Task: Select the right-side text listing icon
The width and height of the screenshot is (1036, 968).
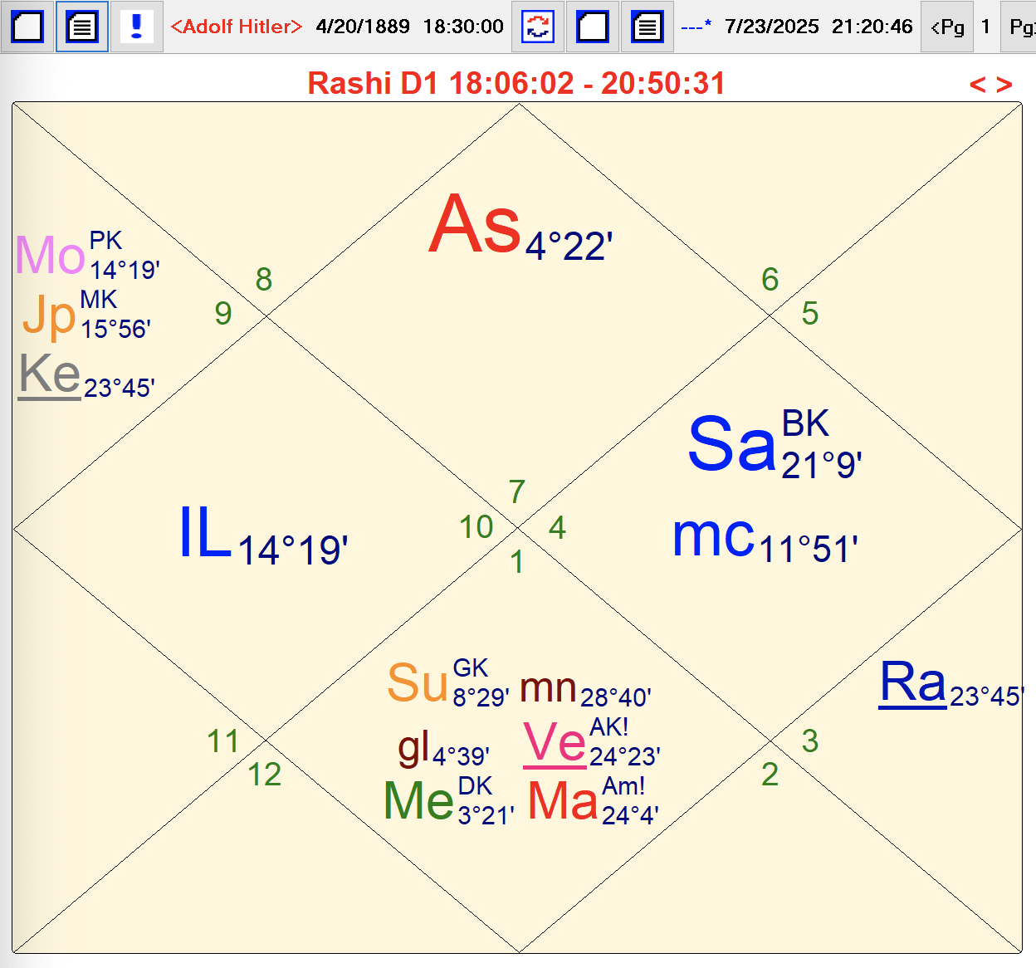Action: coord(647,26)
